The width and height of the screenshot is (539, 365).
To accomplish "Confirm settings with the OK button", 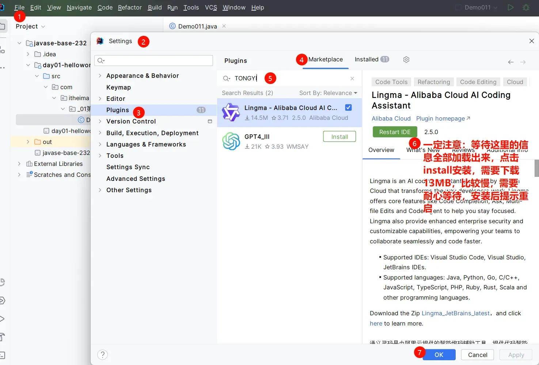I will point(439,355).
